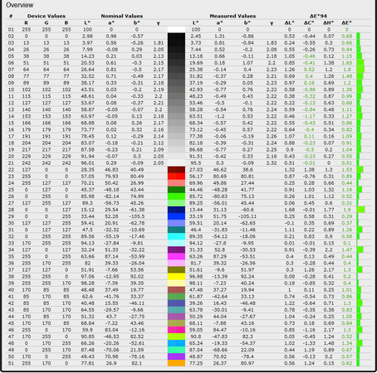The image size is (377, 373).
Task: Select the salmon swatch in row 24
Action: point(176,183)
